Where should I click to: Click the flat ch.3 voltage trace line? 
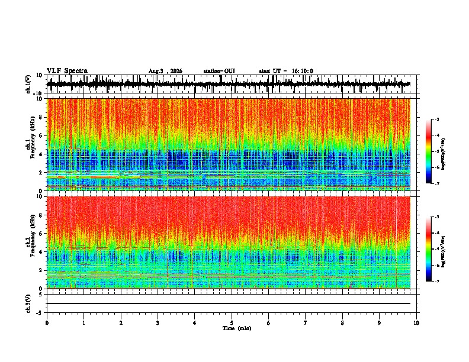pyautogui.click(x=229, y=303)
